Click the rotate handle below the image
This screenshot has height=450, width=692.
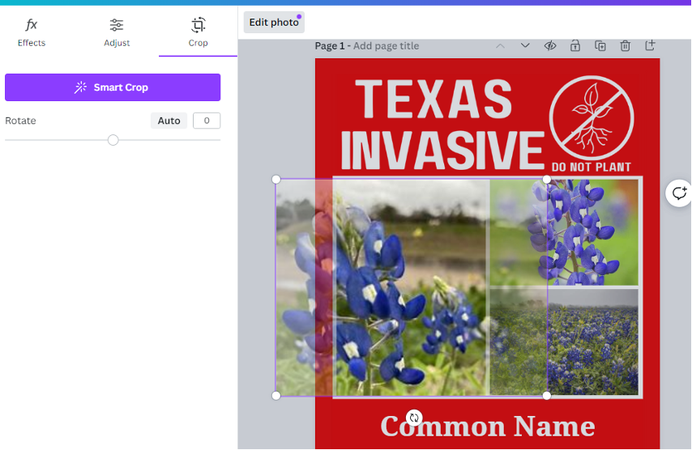click(x=414, y=418)
